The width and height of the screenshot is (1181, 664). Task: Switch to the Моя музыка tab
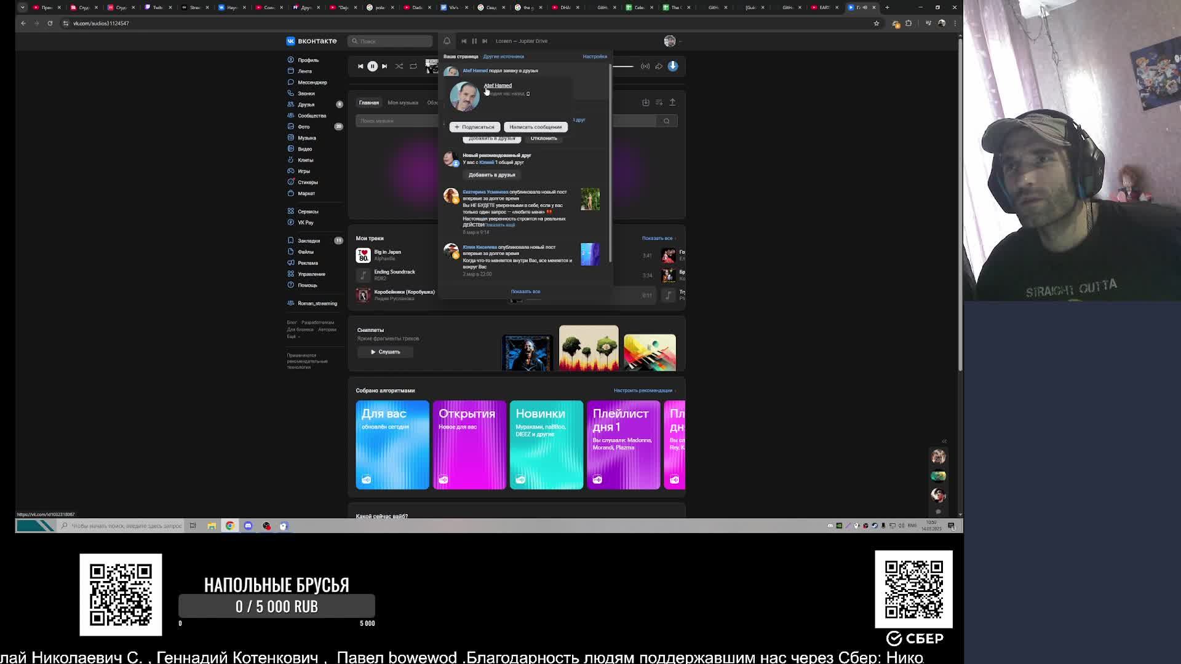point(402,103)
